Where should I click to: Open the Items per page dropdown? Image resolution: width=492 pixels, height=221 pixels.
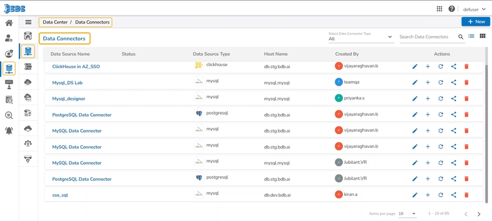(x=407, y=214)
